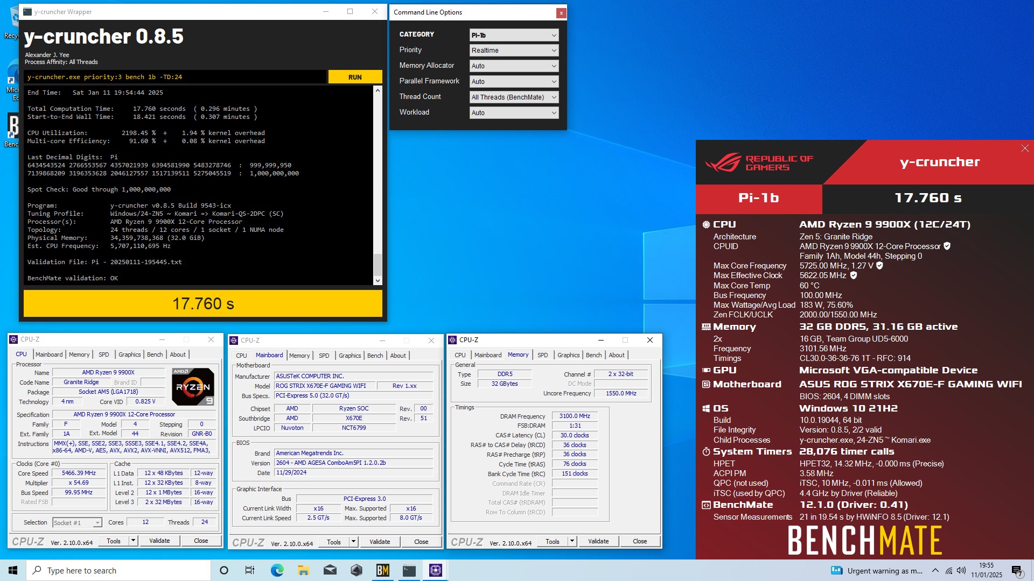Image resolution: width=1034 pixels, height=581 pixels.
Task: Click y-cruncher output scrollbar down arrow
Action: click(378, 280)
